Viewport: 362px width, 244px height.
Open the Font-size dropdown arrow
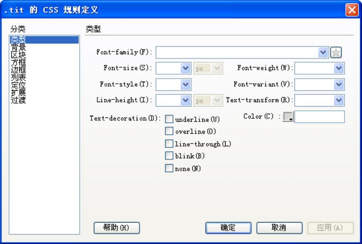(186, 68)
